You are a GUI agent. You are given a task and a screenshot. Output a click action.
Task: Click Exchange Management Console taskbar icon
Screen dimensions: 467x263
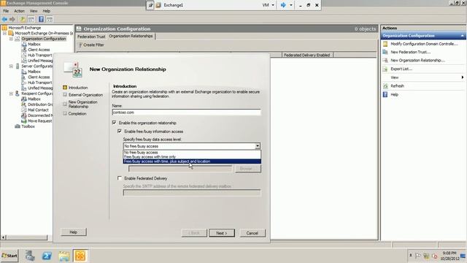click(x=80, y=256)
